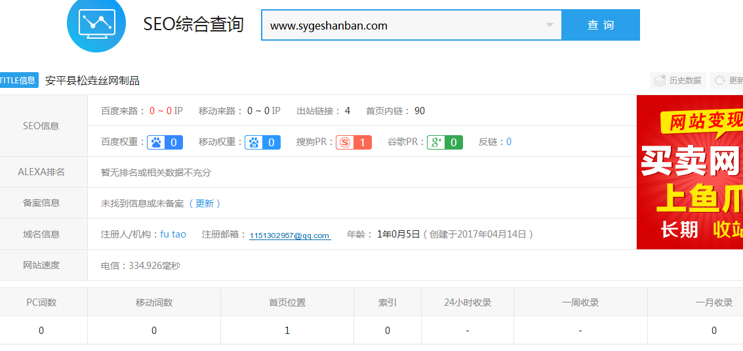Click the TITLE信息 blue label
The image size is (743, 351).
pos(18,81)
